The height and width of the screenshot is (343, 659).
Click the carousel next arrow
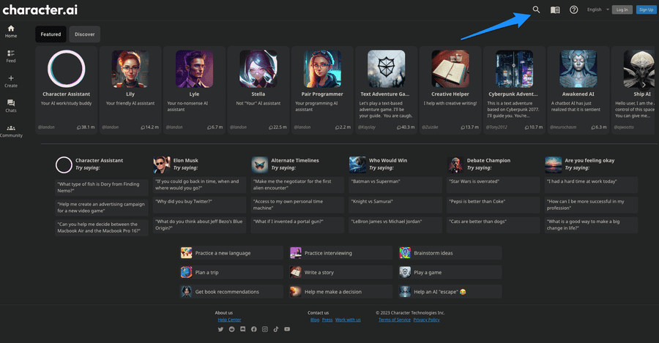click(644, 84)
